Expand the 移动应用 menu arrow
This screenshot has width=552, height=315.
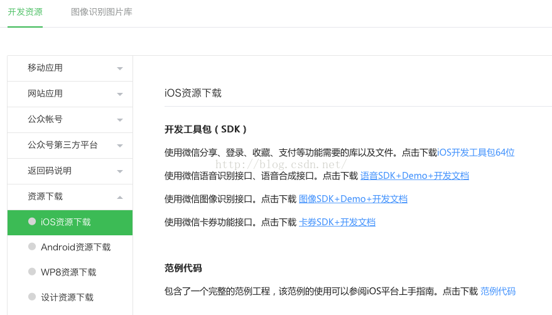[120, 68]
